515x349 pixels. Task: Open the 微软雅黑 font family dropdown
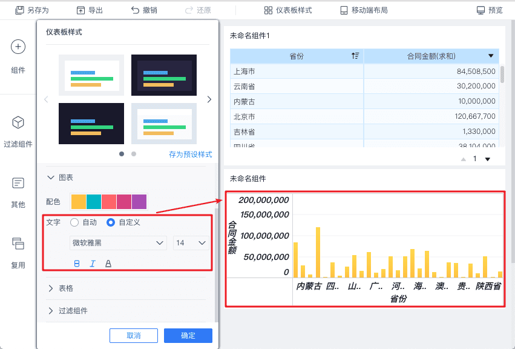tap(118, 243)
